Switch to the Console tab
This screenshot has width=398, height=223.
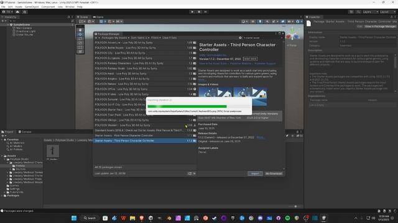pos(25,132)
